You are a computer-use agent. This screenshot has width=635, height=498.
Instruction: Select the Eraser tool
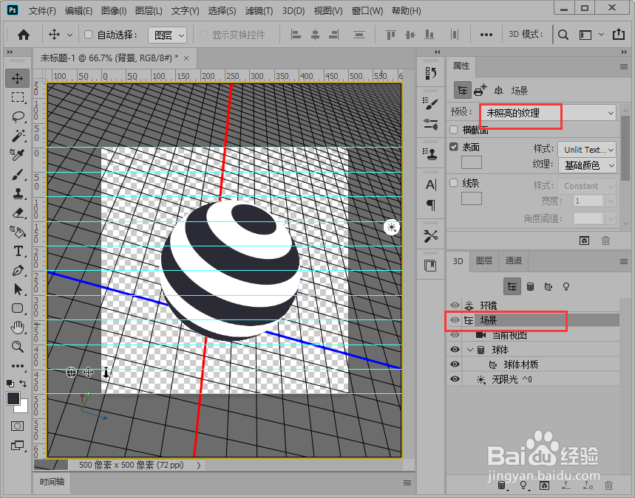[x=18, y=212]
